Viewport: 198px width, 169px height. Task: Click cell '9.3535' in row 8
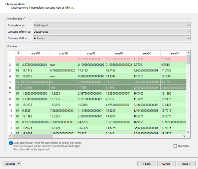[x=119, y=99]
